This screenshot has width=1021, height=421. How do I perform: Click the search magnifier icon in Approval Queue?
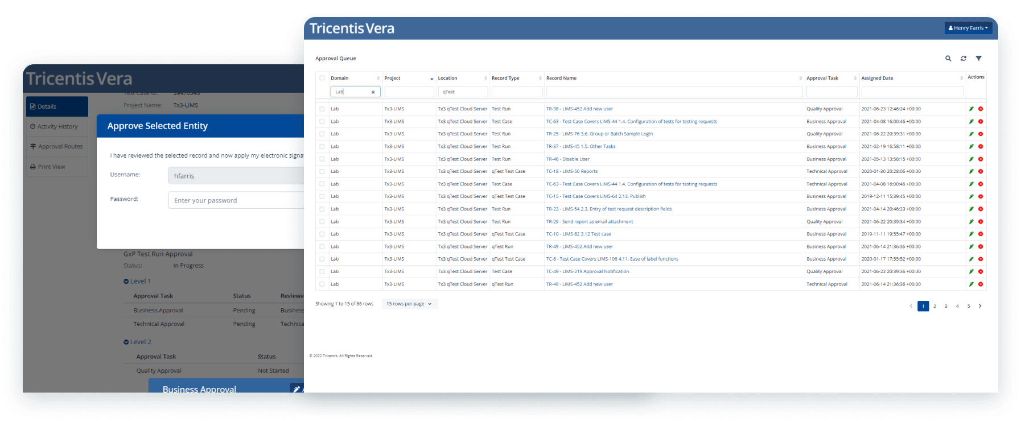(x=948, y=59)
